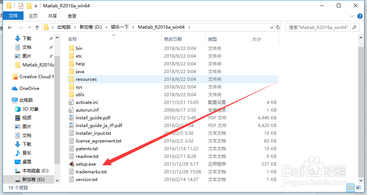Screen dimensions: 367x195
Task: Select the help folder icon
Action: 71,64
